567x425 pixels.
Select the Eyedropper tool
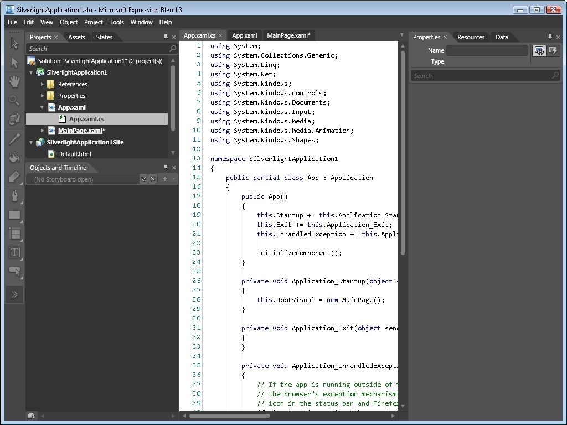(x=14, y=139)
